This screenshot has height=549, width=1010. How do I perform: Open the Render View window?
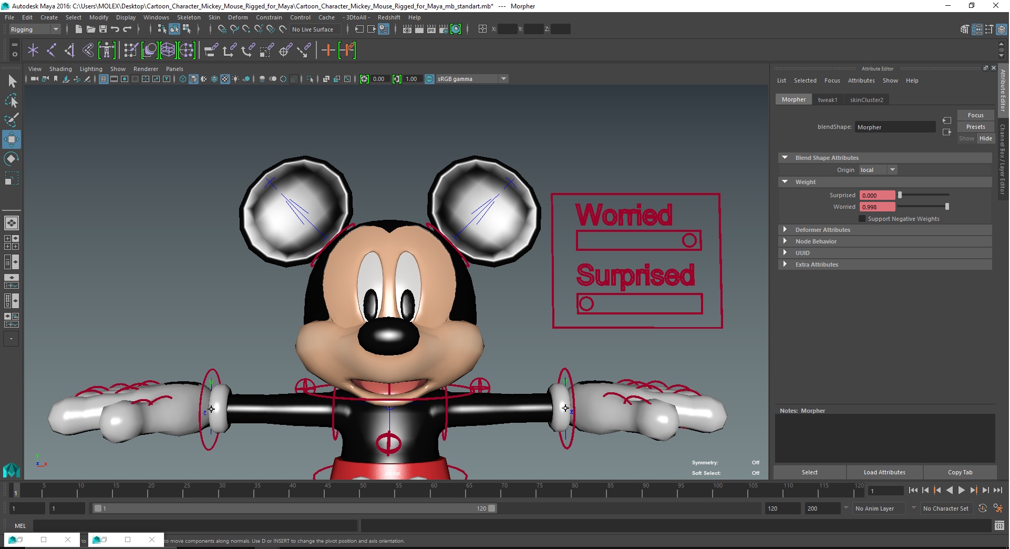point(407,29)
